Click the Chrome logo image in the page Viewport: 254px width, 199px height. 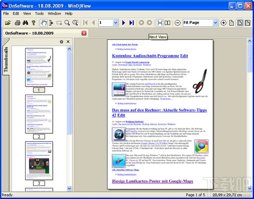pos(201,146)
